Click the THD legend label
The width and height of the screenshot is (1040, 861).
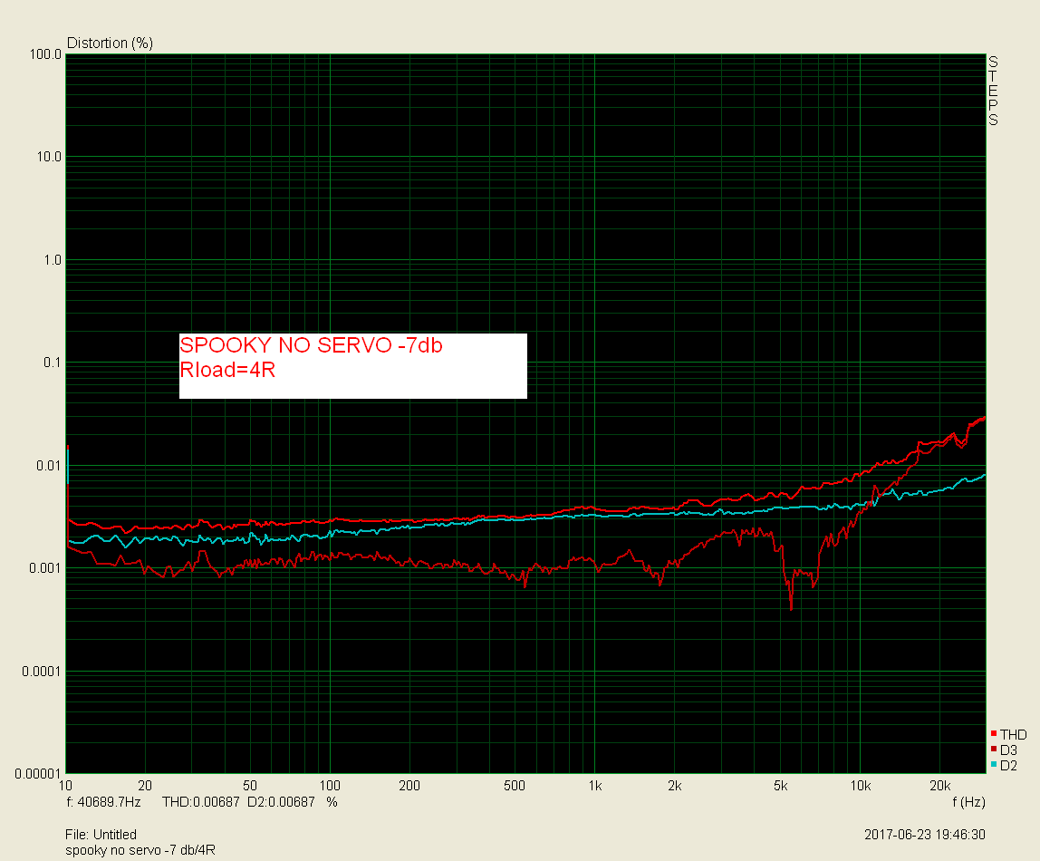(1014, 734)
